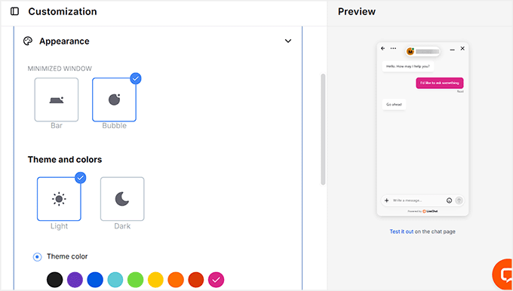The width and height of the screenshot is (513, 291).
Task: Collapse the Appearance section chevron
Action: [288, 41]
